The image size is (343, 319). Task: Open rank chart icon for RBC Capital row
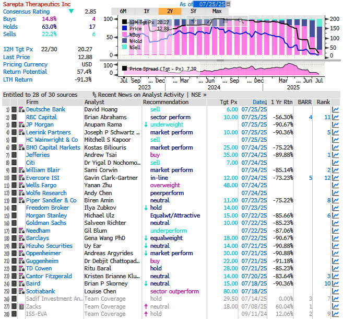335,118
